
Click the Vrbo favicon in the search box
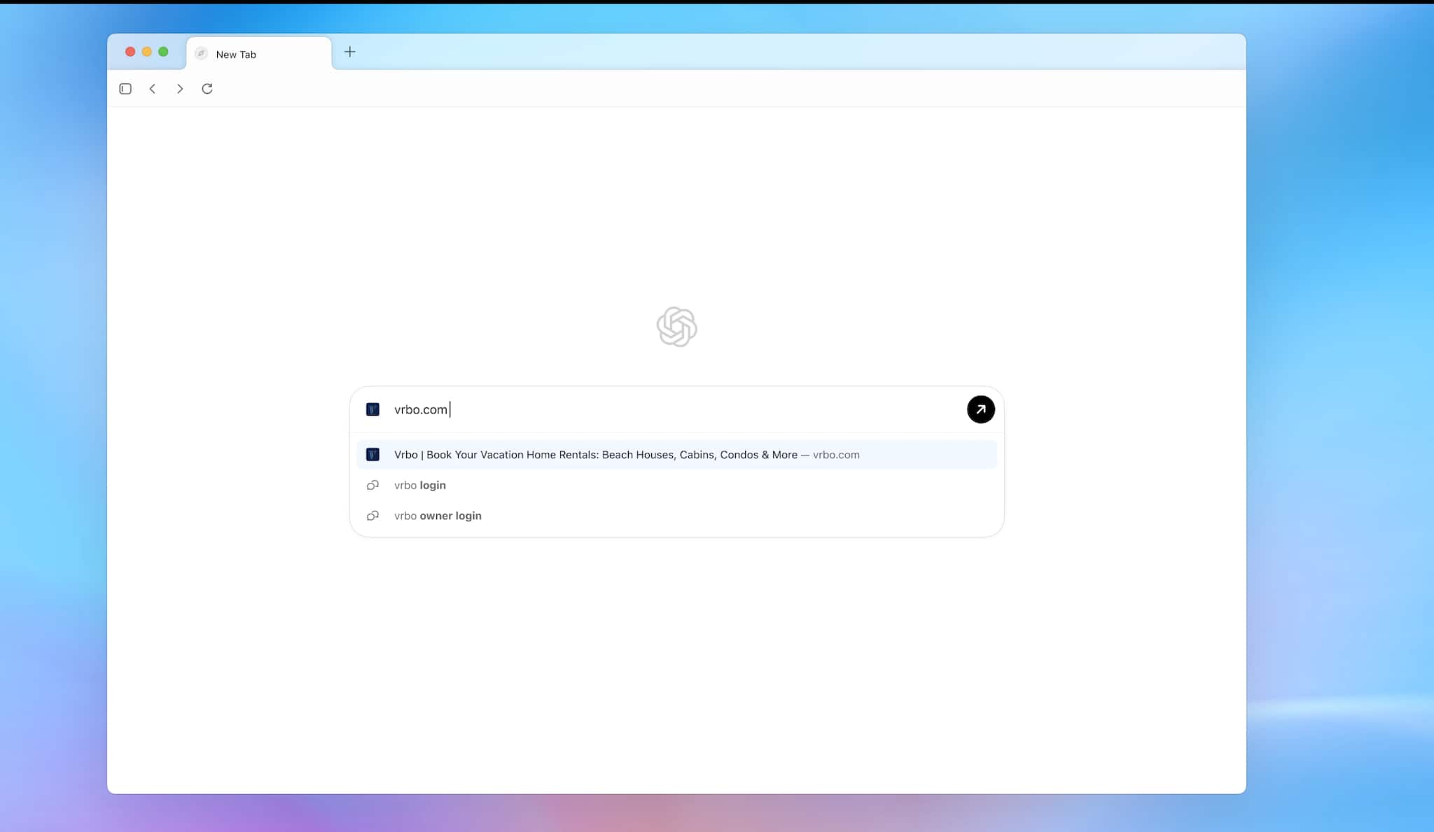coord(373,409)
